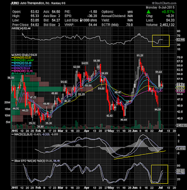Click the 59.60 price label
The image size is (187, 190).
158,72
